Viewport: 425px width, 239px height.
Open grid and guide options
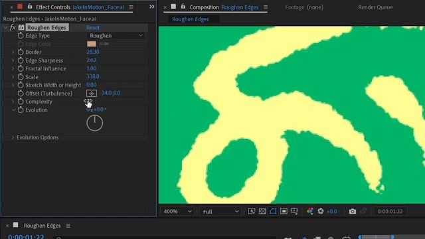(294, 211)
